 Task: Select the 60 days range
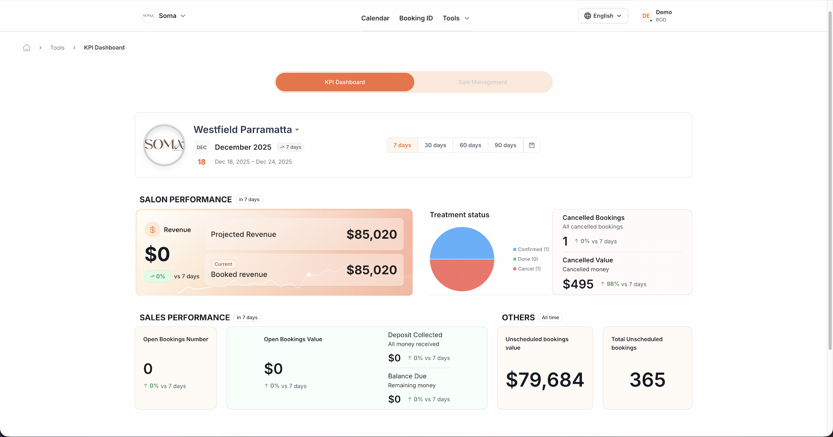pos(470,146)
